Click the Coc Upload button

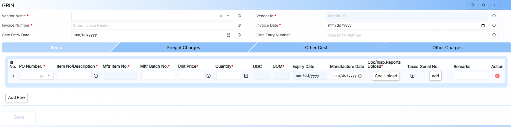[x=386, y=76]
